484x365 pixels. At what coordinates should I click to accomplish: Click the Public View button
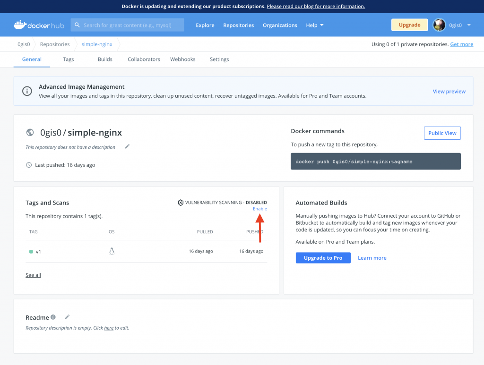pos(442,133)
